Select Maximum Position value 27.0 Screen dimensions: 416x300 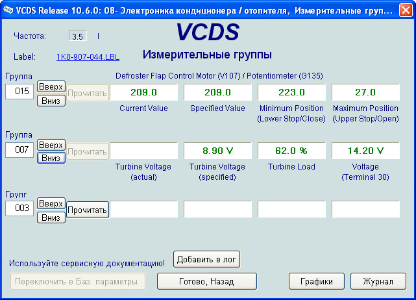pyautogui.click(x=365, y=92)
